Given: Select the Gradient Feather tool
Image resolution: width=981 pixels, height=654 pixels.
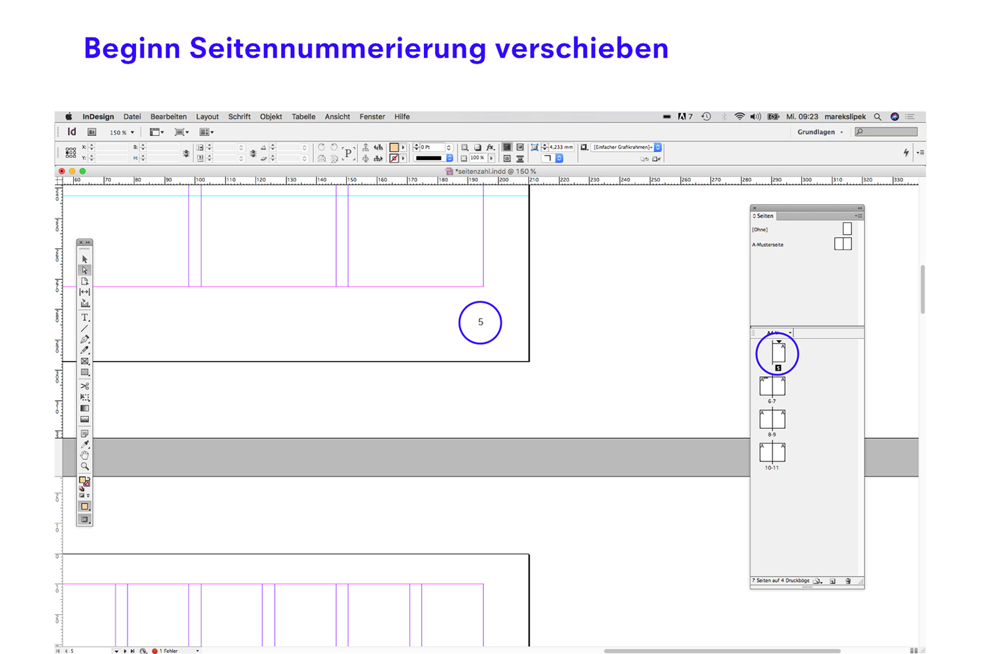Looking at the screenshot, I should coord(84,419).
